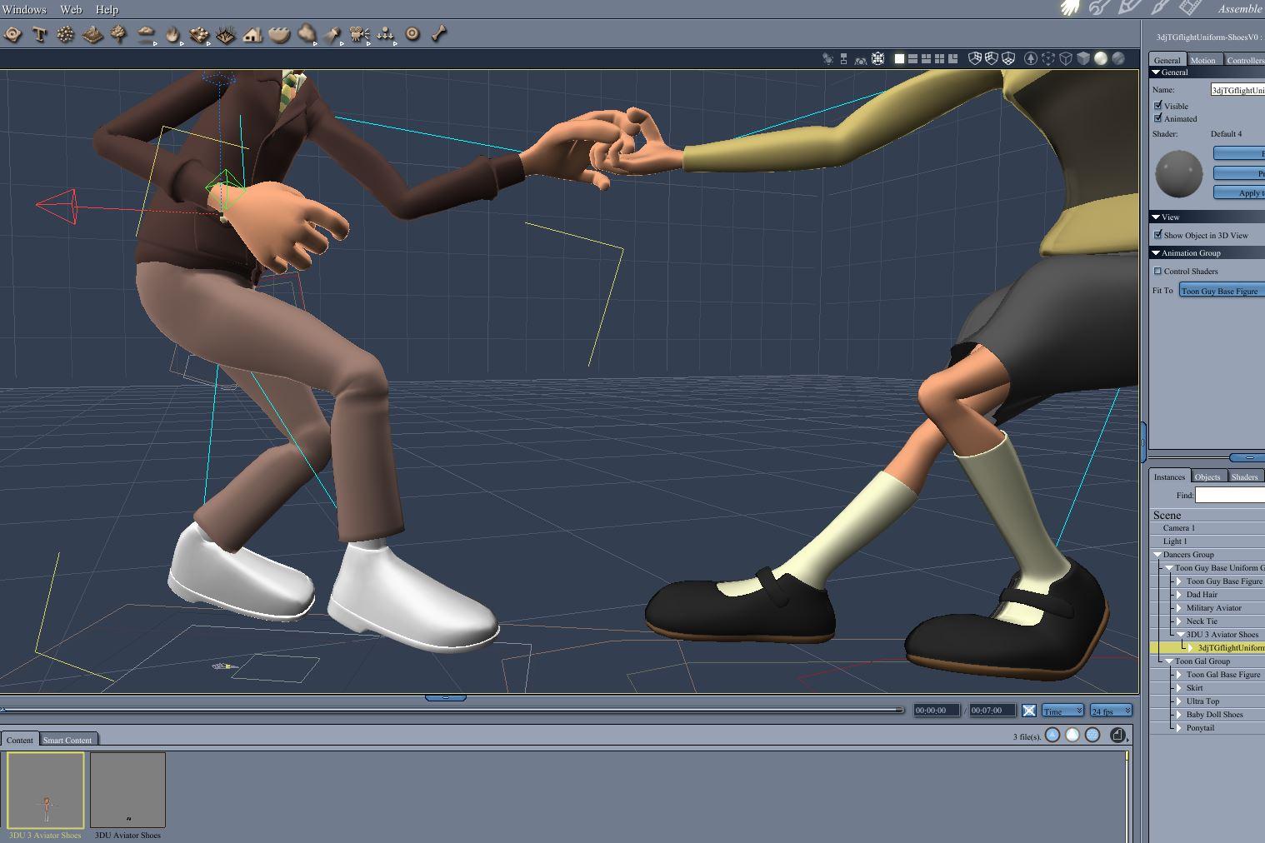Open the Windows menu
The width and height of the screenshot is (1265, 843).
24,9
